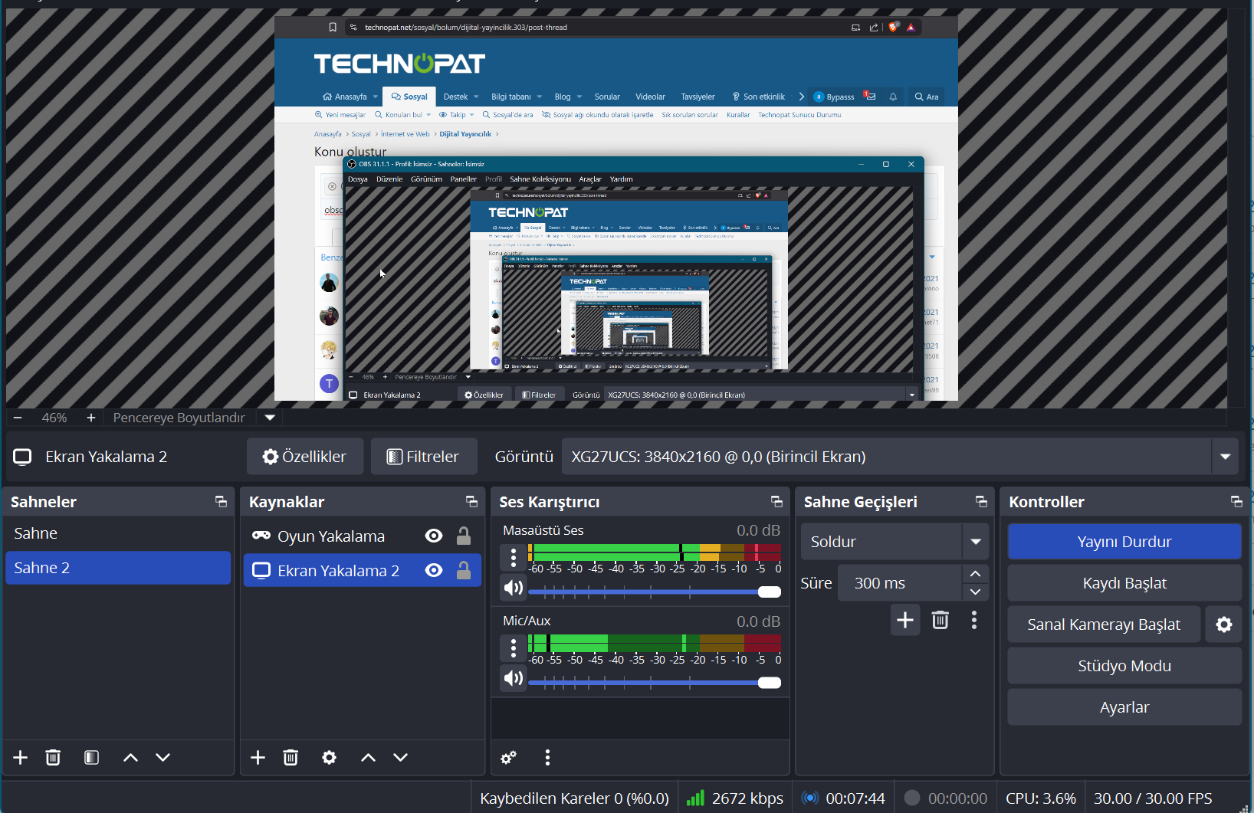Viewport: 1254px width, 813px height.
Task: Open Dosya menu in the previewed OBS window
Action: (x=358, y=179)
